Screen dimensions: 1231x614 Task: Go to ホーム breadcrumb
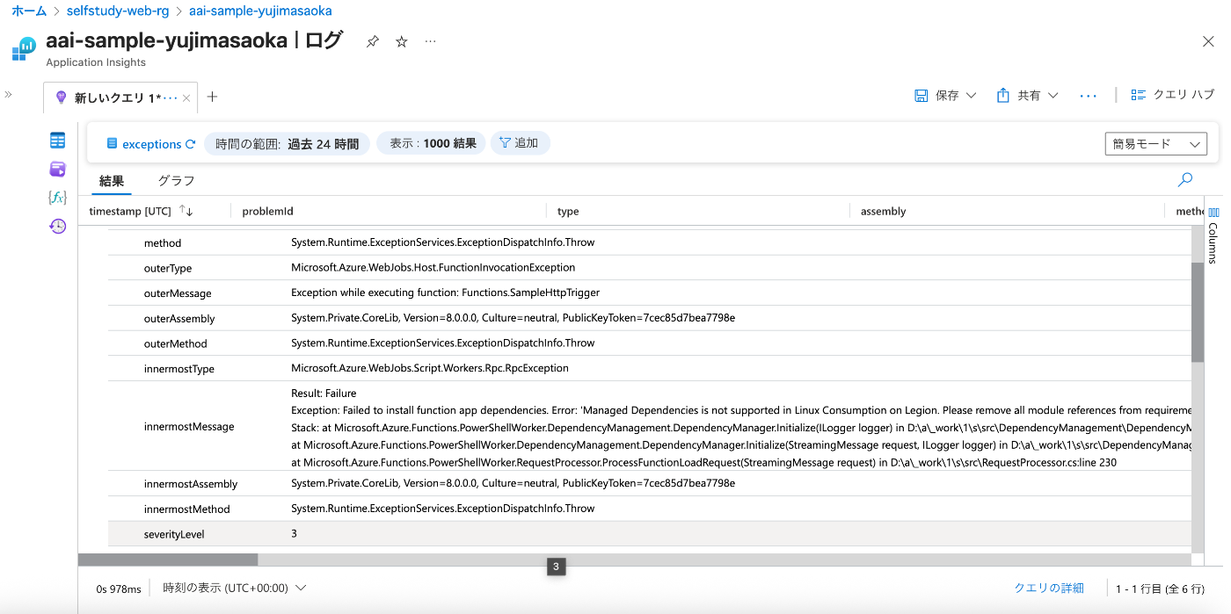click(x=29, y=11)
